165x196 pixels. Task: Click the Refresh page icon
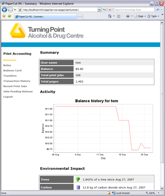(104, 9)
